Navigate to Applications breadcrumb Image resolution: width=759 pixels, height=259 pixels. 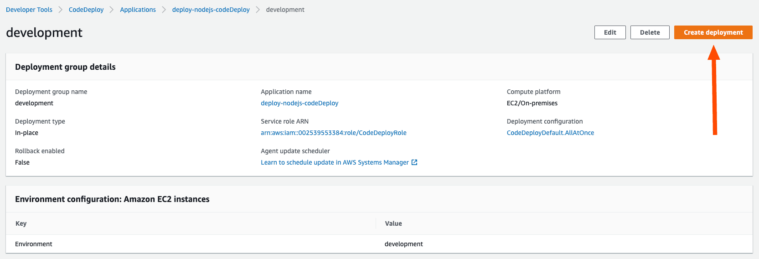tap(138, 10)
